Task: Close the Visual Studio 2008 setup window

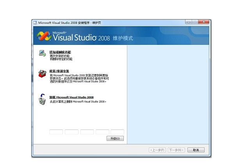Action: 204,22
